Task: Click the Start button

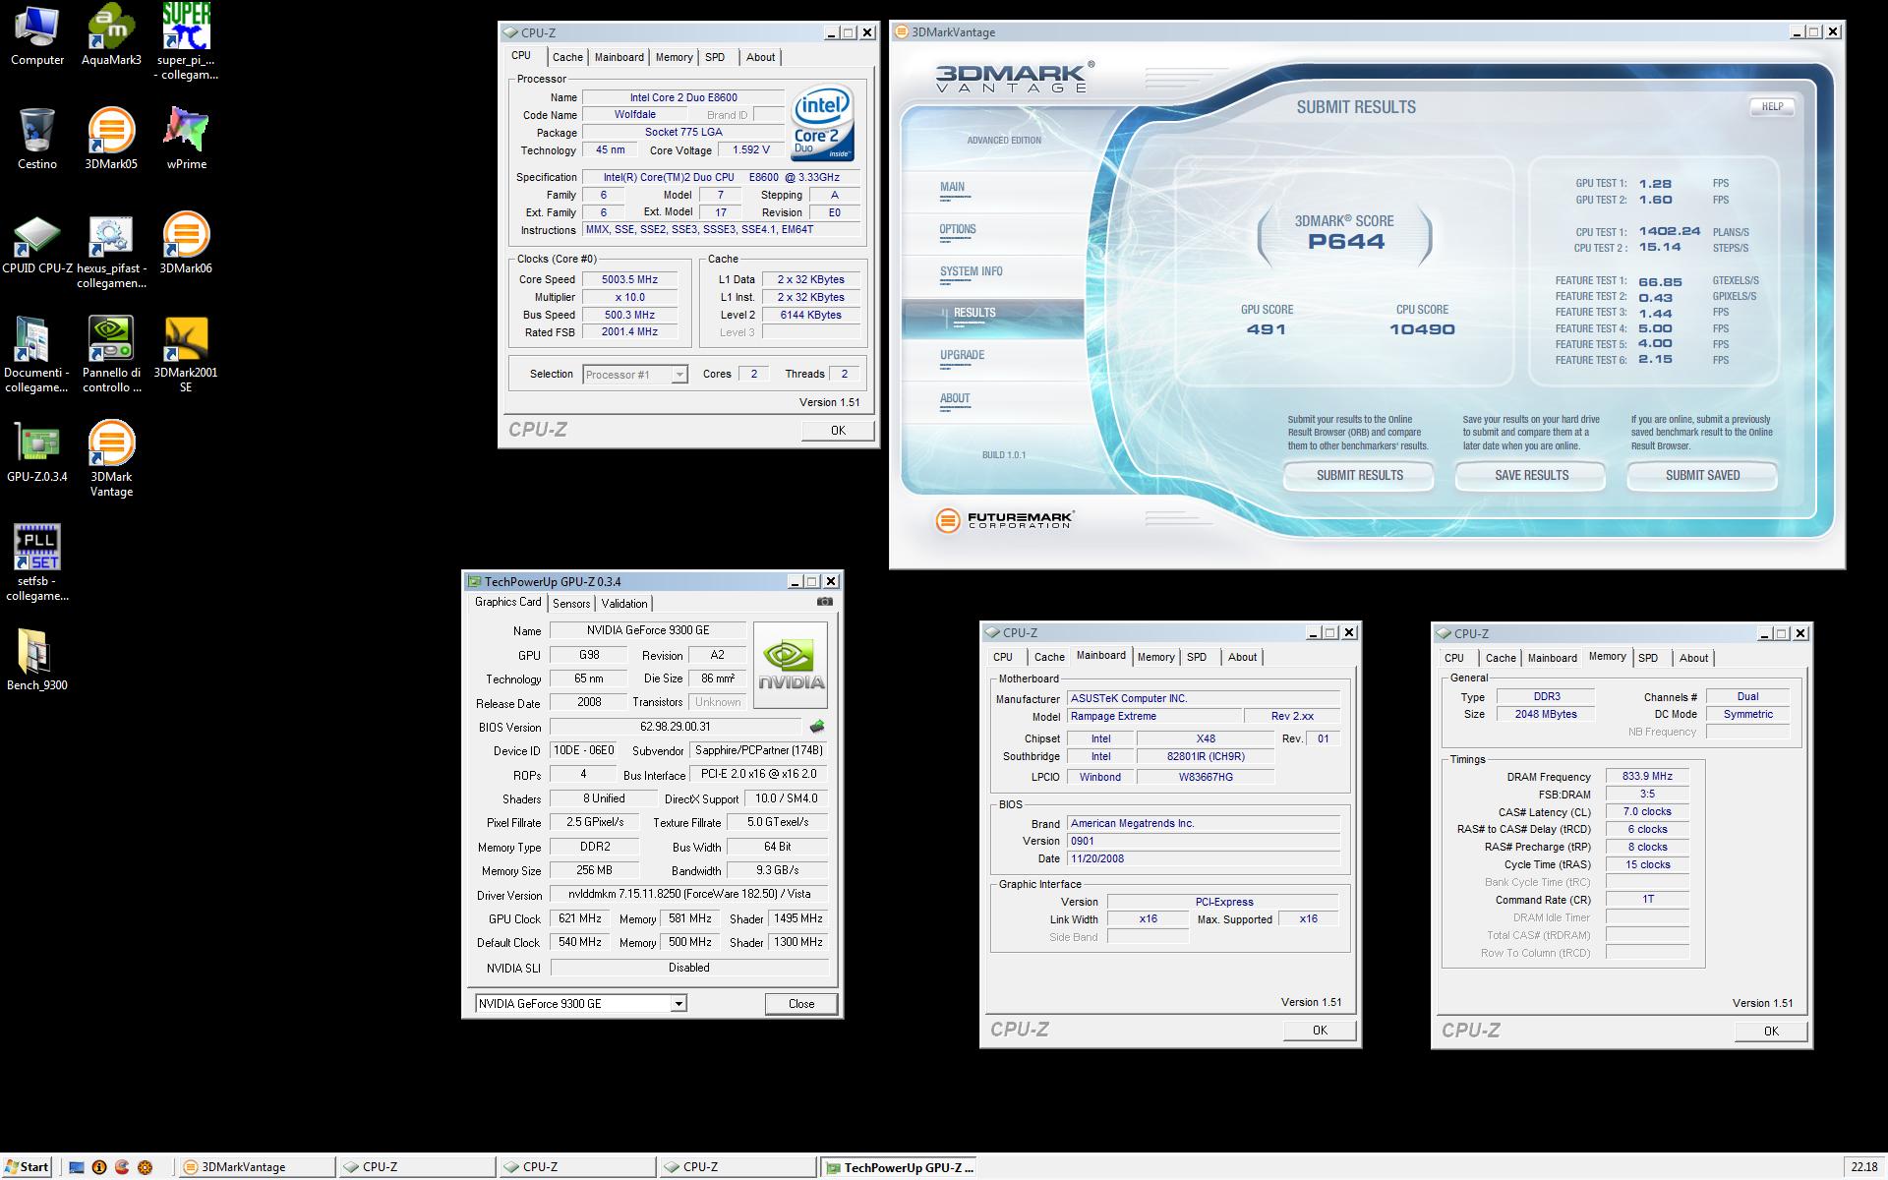Action: 26,1167
